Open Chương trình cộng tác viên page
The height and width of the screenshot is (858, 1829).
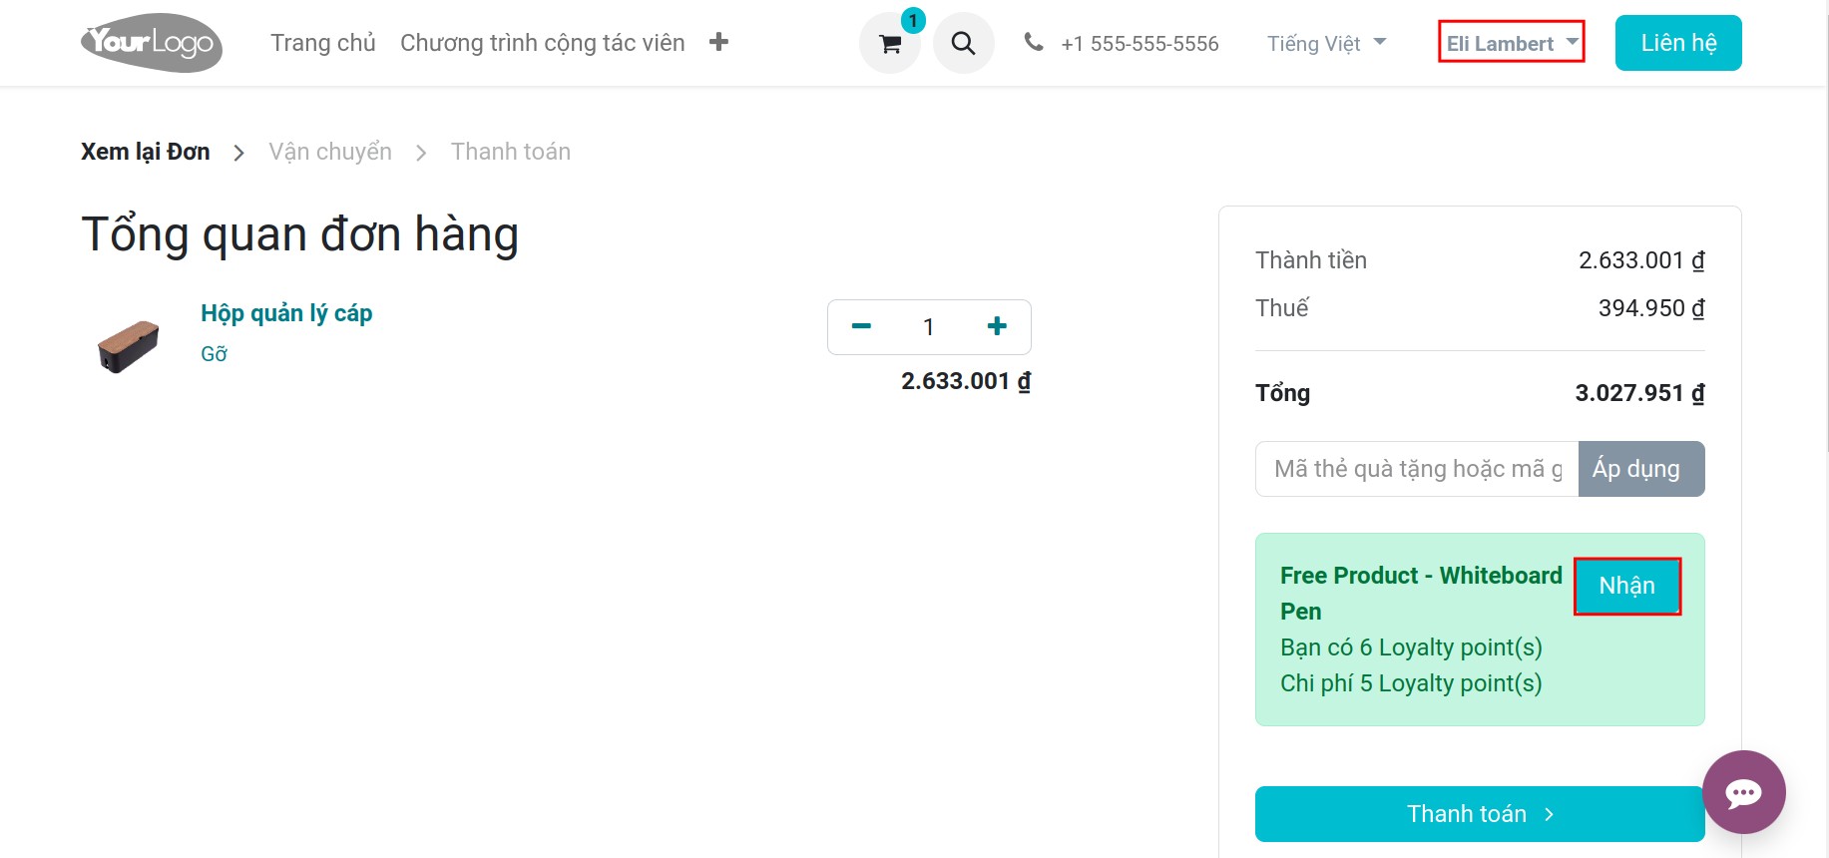pos(542,43)
